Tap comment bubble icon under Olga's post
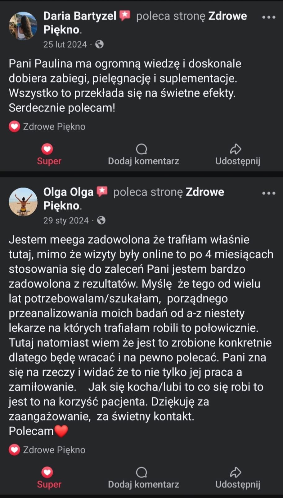The image size is (283, 498). click(142, 472)
